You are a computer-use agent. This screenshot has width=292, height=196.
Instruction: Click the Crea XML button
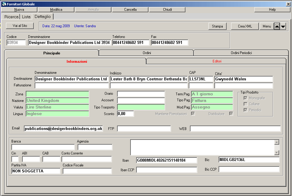point(245,26)
